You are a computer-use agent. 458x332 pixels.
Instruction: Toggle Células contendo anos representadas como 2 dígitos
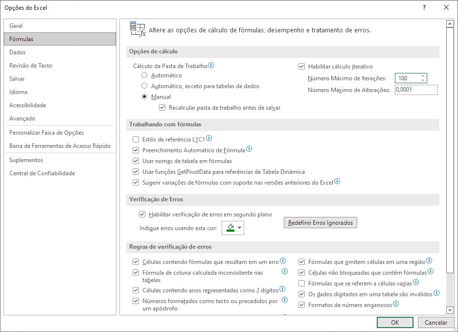point(136,290)
